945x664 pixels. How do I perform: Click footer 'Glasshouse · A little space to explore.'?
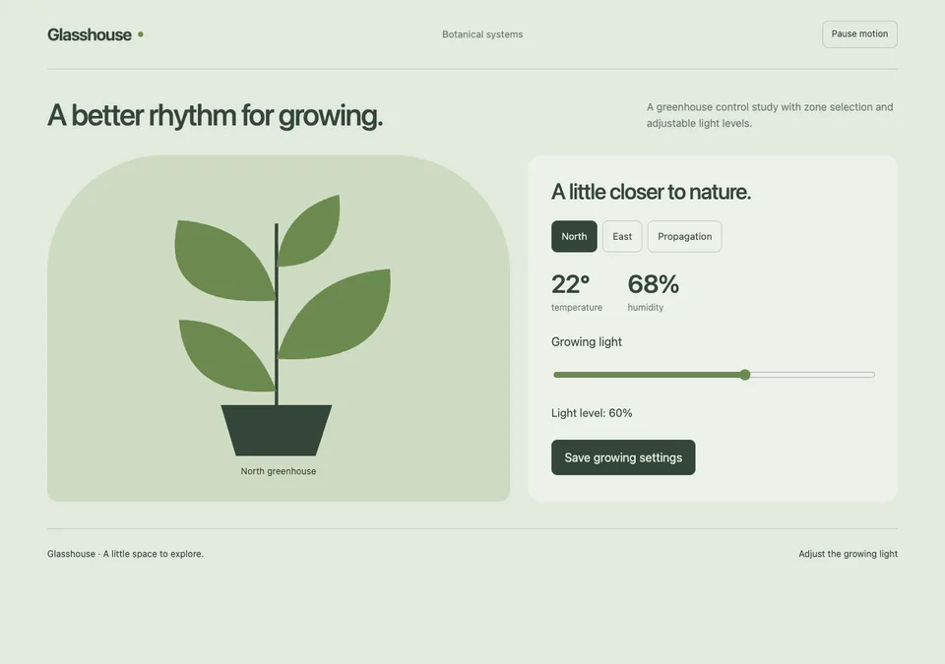pyautogui.click(x=125, y=554)
